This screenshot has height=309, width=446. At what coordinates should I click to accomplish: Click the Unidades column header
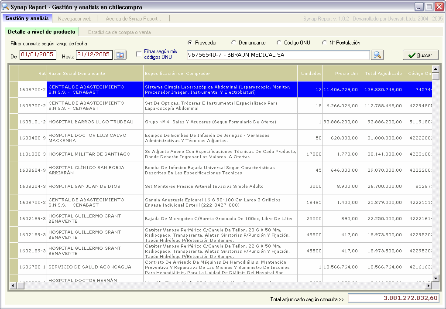click(x=310, y=74)
